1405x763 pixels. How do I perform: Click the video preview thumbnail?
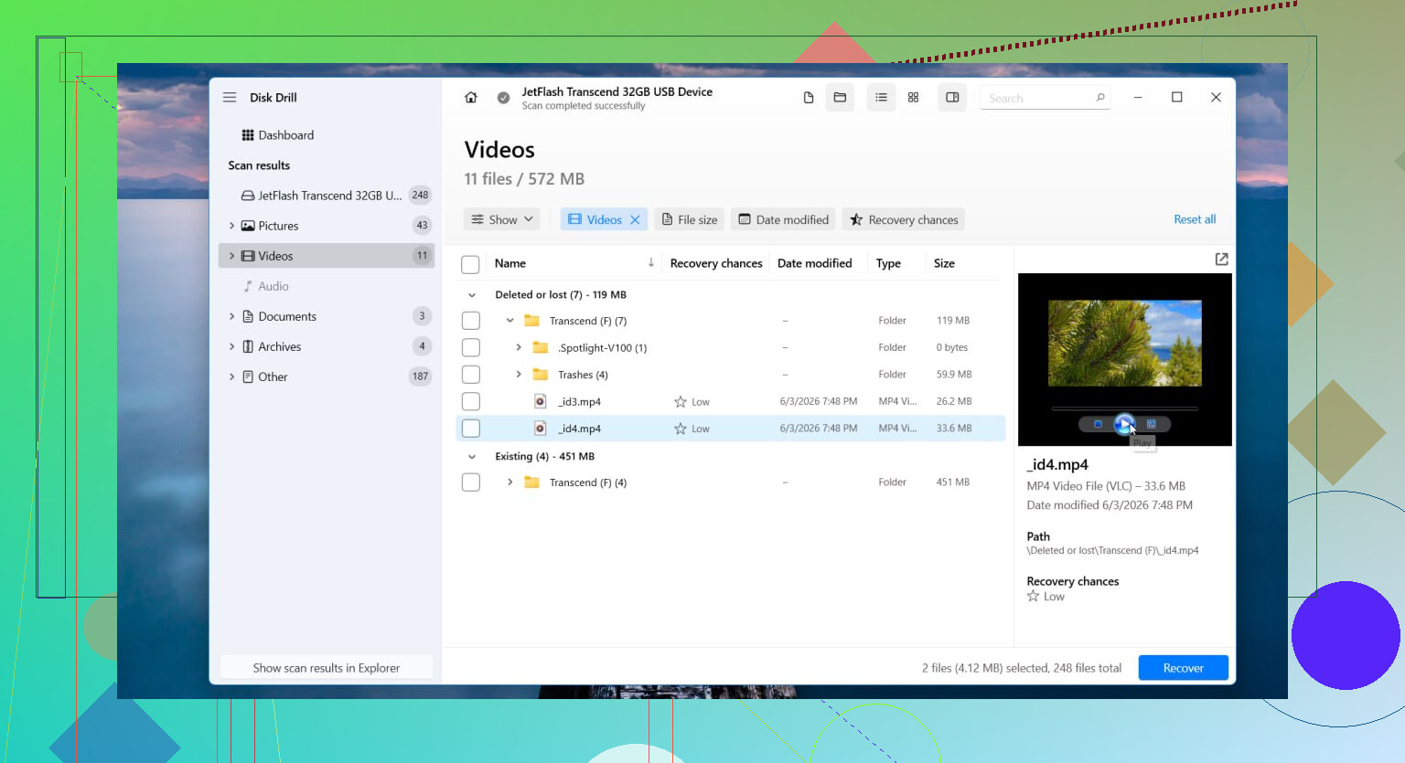coord(1124,344)
